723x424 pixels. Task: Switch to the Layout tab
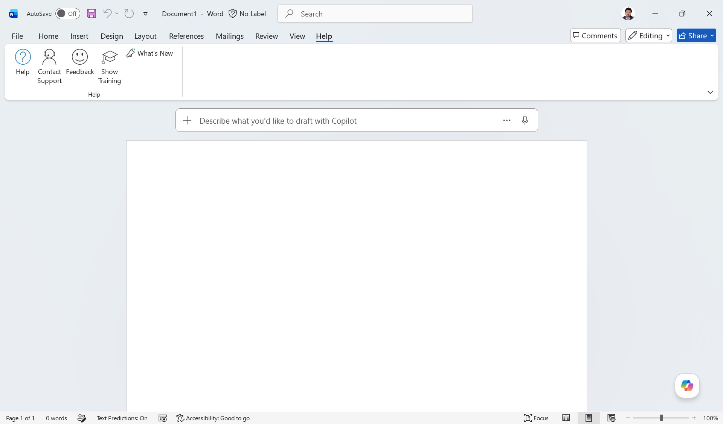click(x=145, y=36)
